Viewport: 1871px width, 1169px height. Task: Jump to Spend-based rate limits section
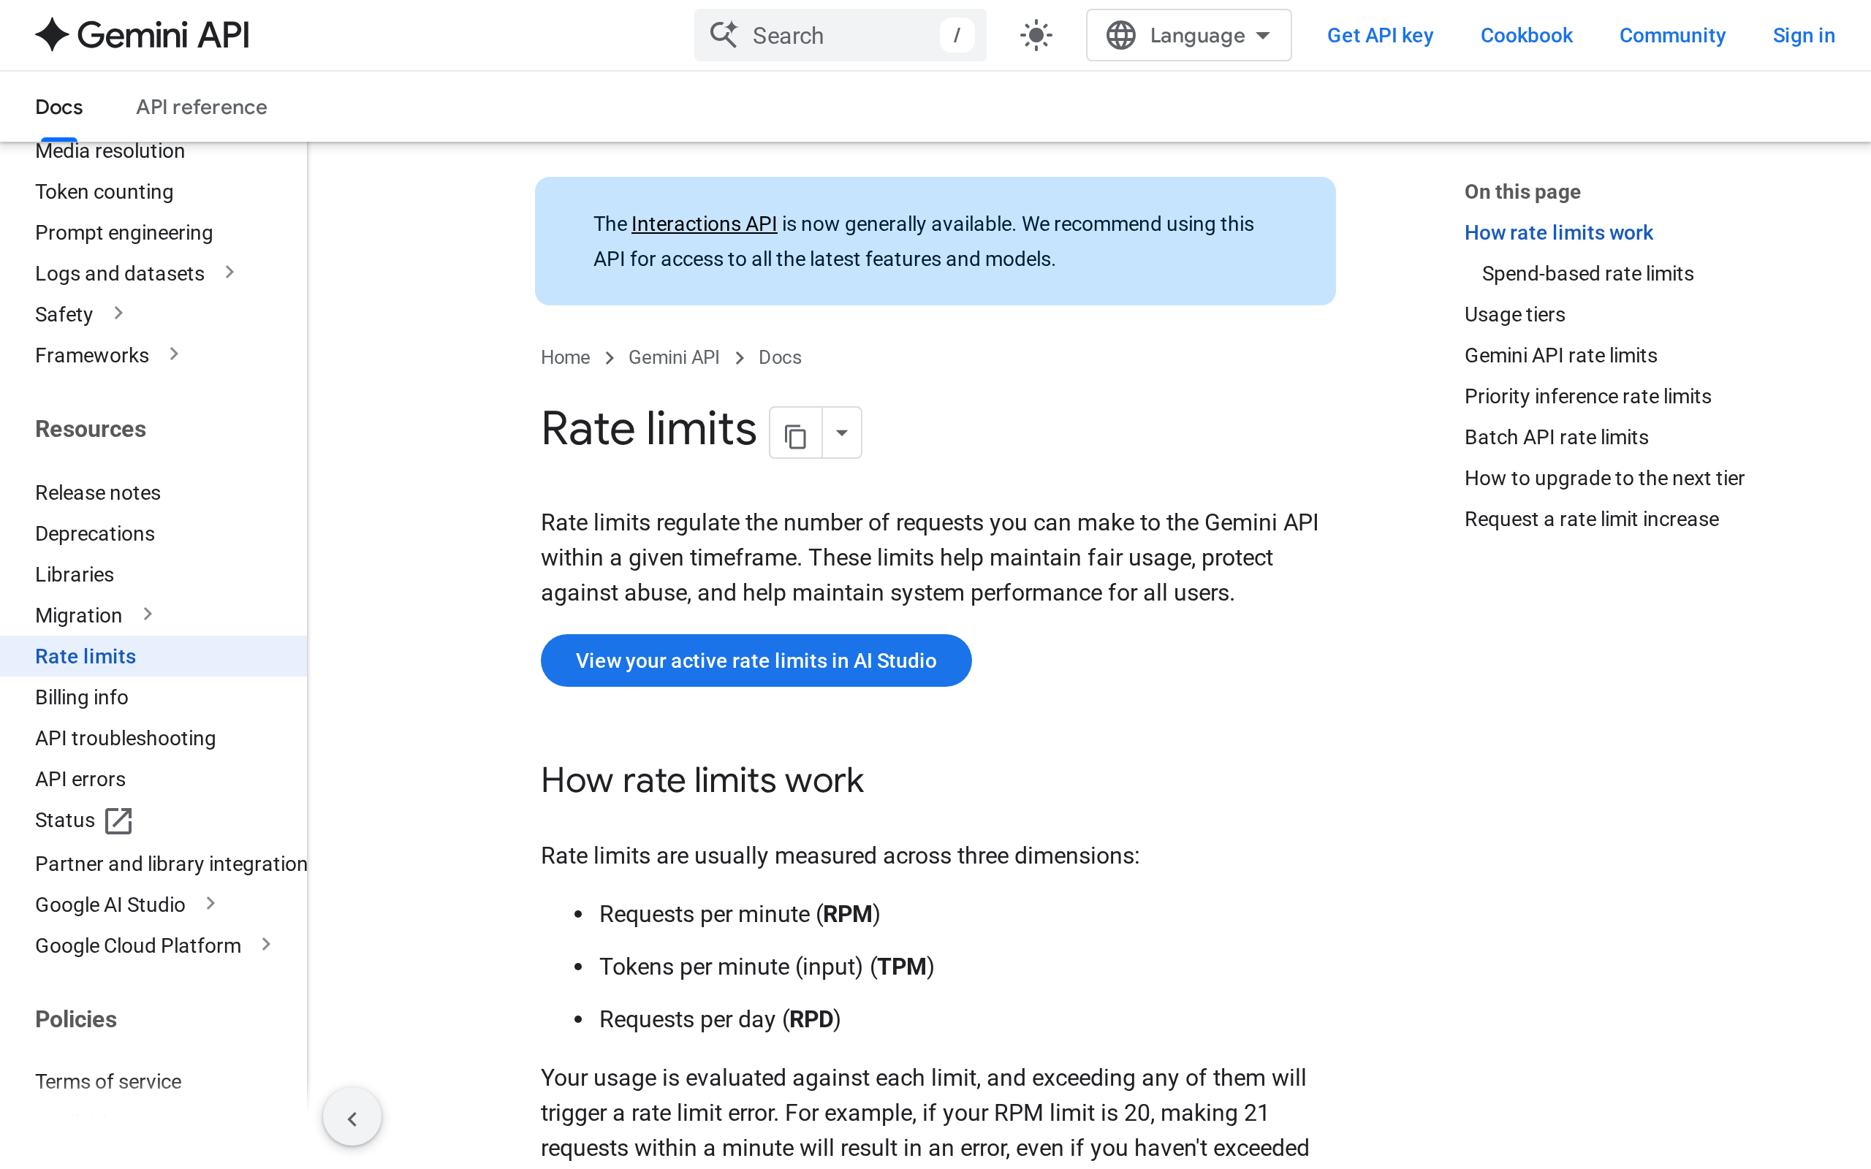[1587, 274]
